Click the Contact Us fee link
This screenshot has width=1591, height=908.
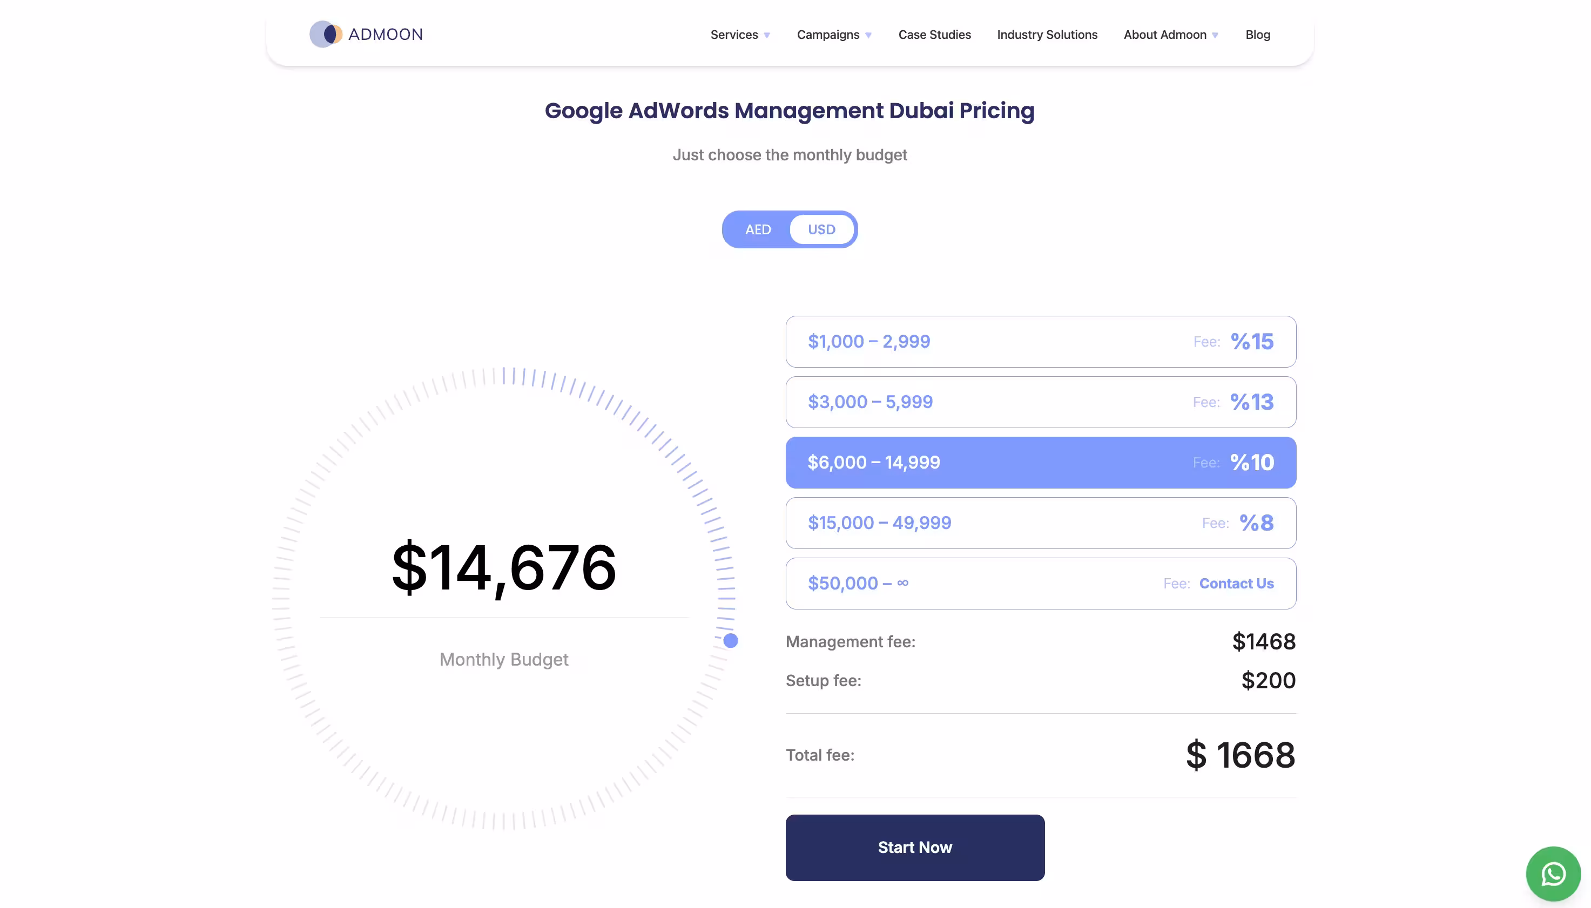1236,584
